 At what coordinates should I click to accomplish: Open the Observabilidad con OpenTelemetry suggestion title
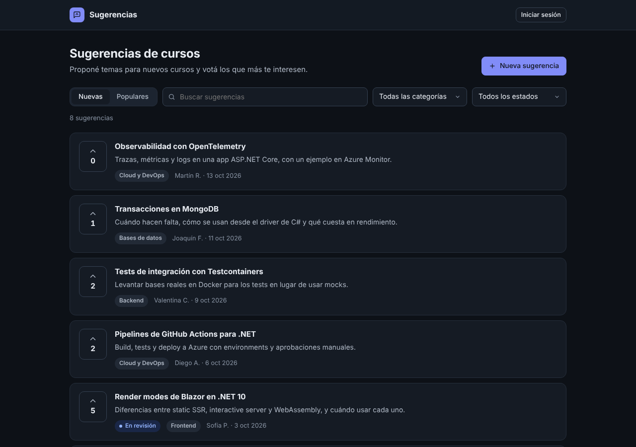[x=180, y=147]
